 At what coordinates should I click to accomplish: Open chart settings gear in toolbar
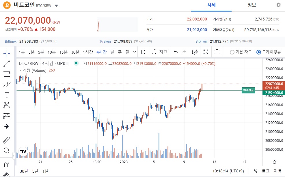195,52
